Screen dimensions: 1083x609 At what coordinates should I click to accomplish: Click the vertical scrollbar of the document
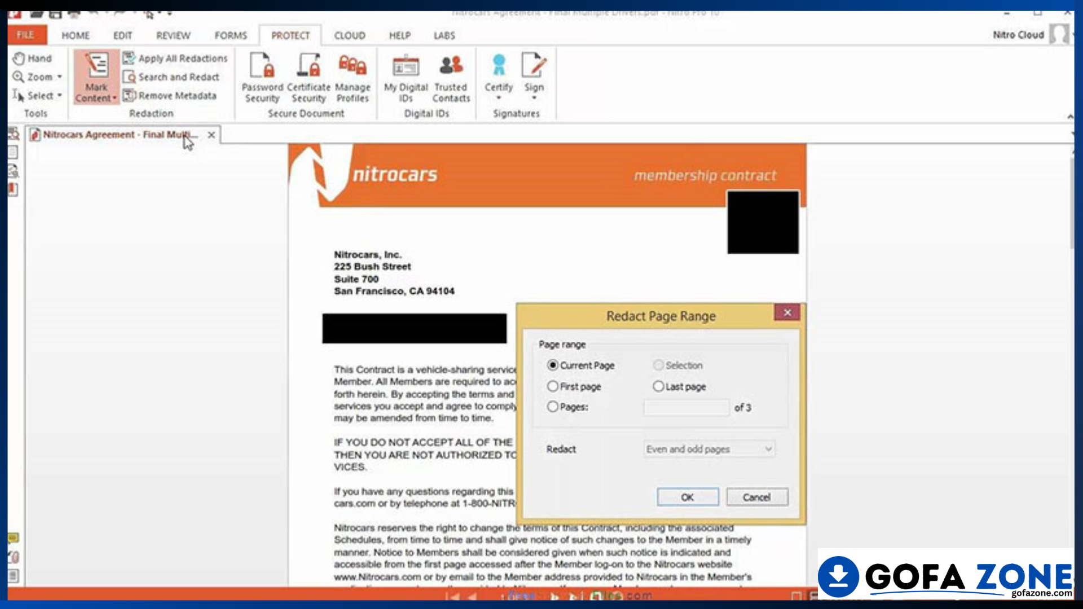coord(1073,203)
